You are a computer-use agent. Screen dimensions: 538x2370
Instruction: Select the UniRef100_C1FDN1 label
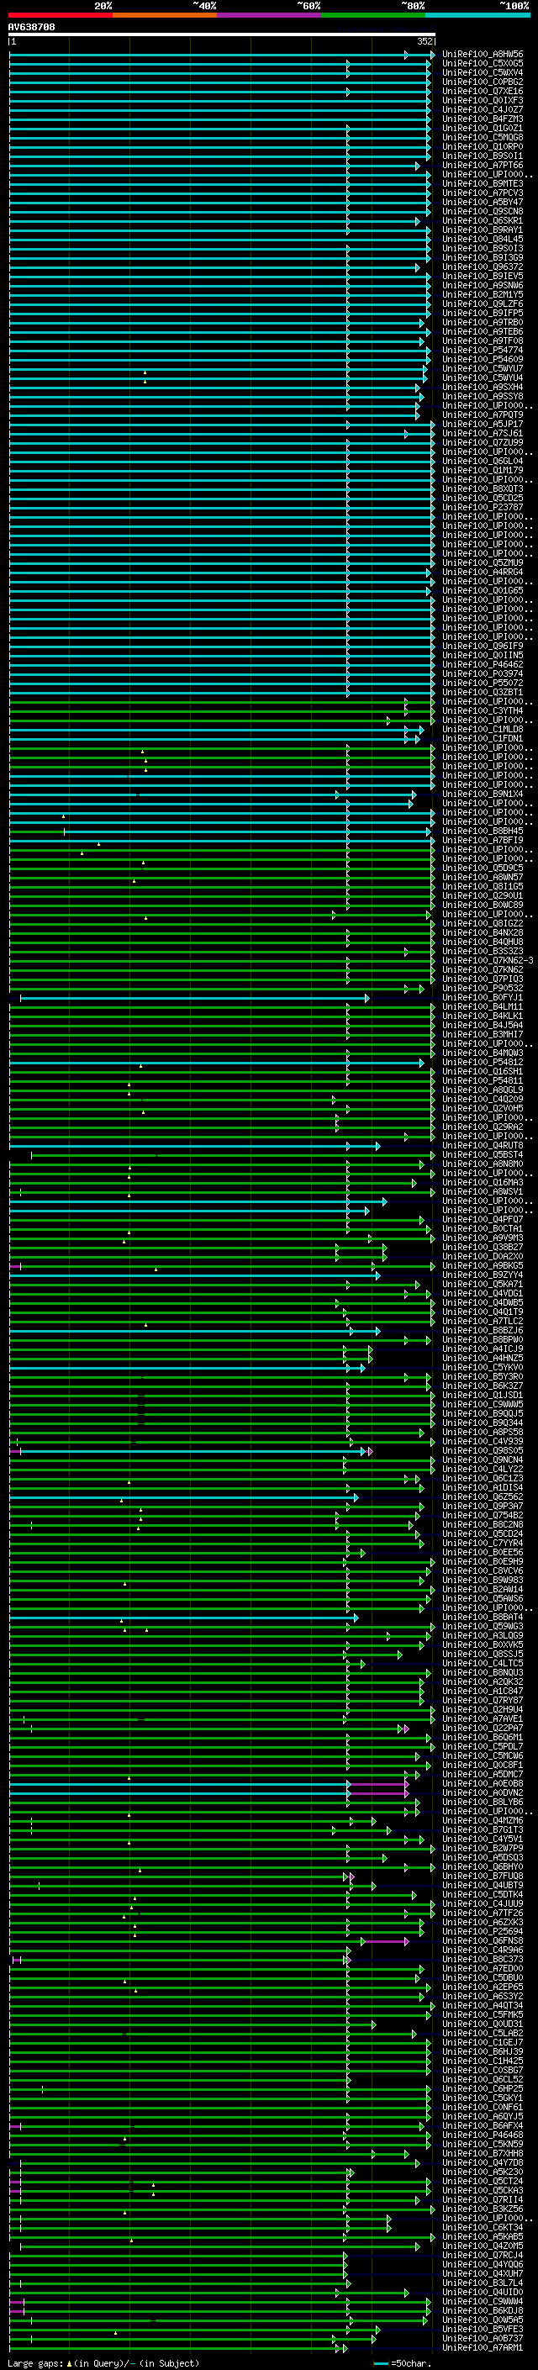(483, 739)
